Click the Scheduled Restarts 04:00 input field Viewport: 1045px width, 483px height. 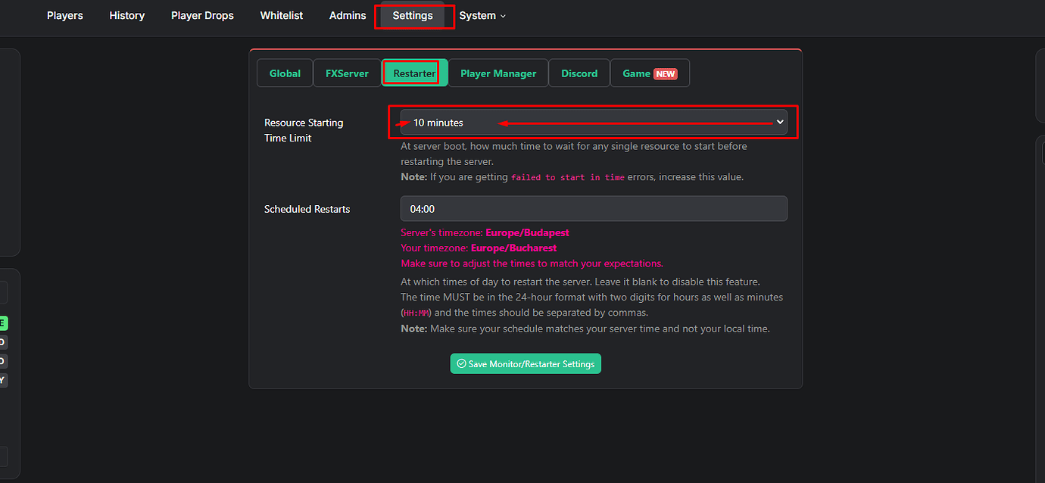coord(594,208)
